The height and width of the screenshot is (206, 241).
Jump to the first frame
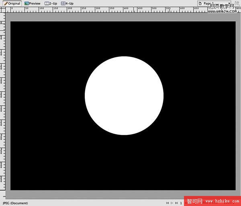point(167,203)
